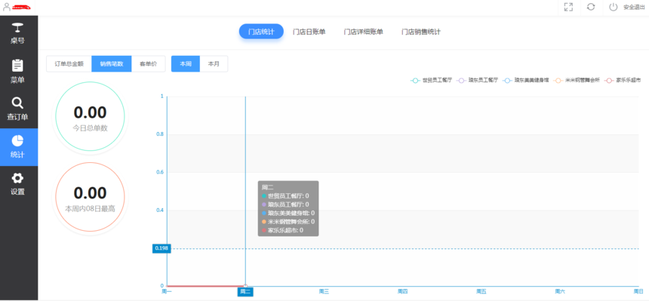Click the 周四 label on x-axis
Screen dimensions: 649x301
(x=402, y=291)
